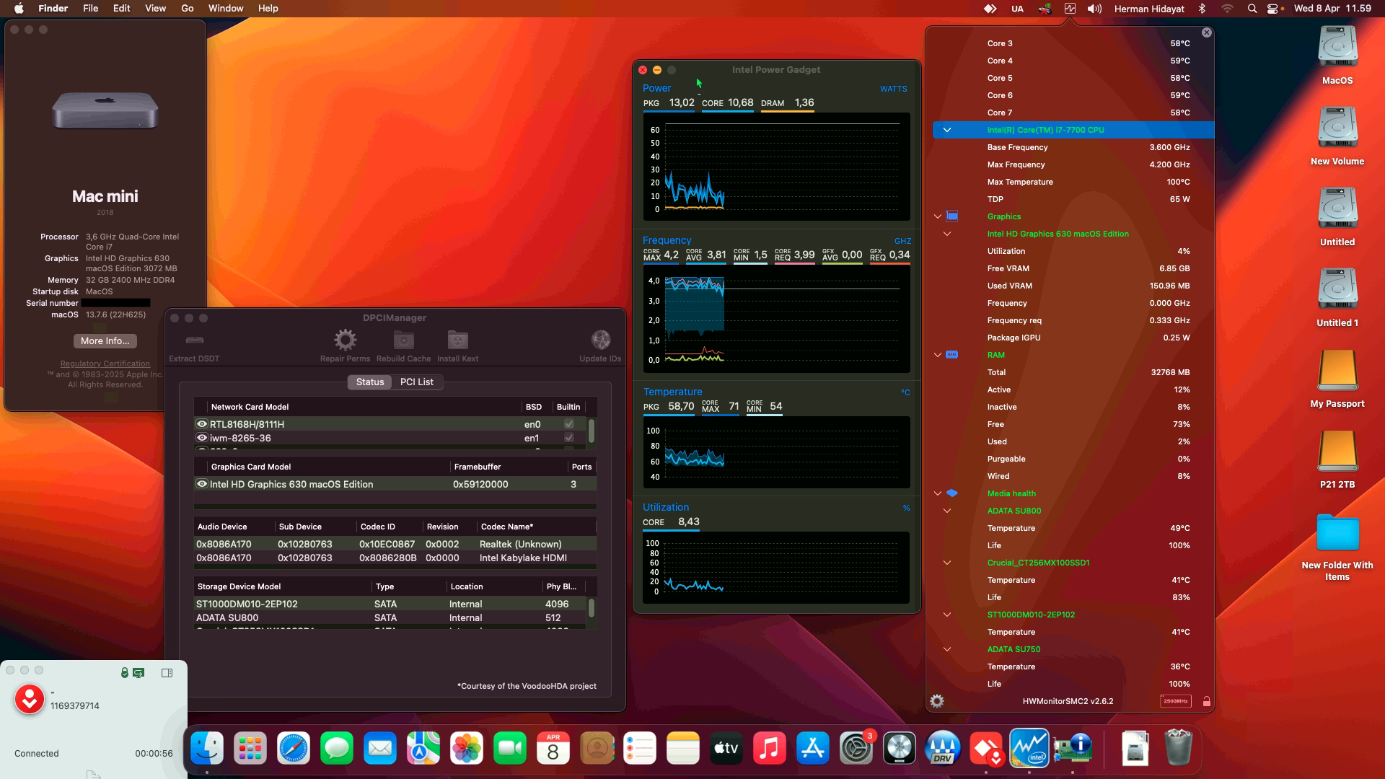Click the network card list scrollbar
The image size is (1385, 779).
coord(592,431)
